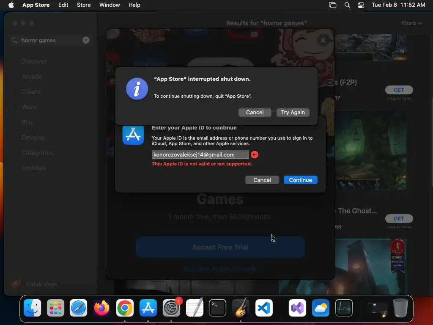Screen dimensions: 433x325
Task: Click the Spotlight search icon
Action: tap(347, 5)
